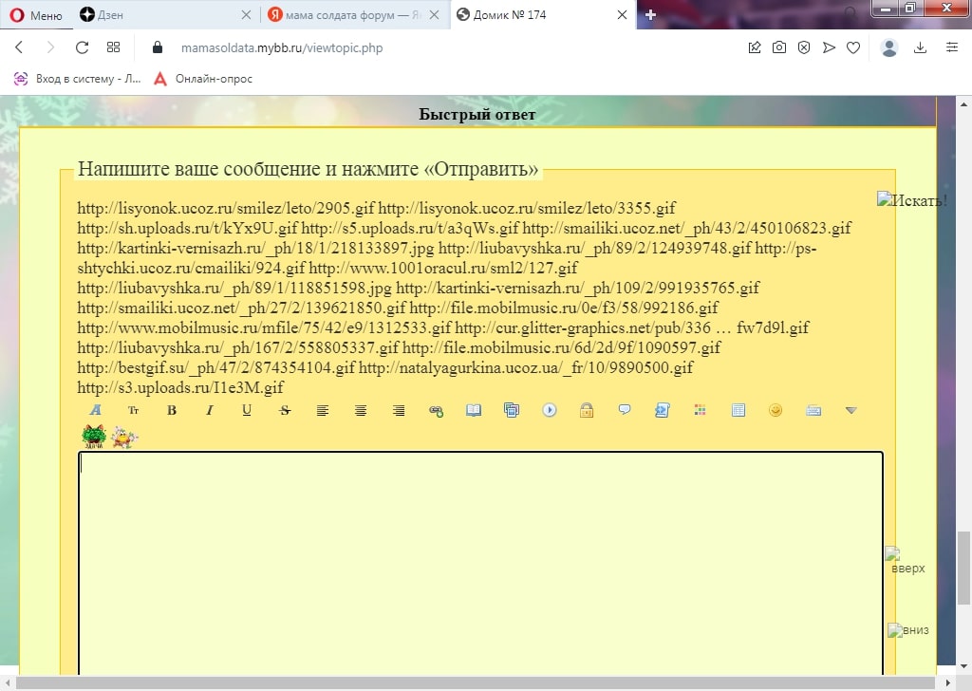The height and width of the screenshot is (691, 972).
Task: Click the вверх scroll-to-top link
Action: coord(907,561)
